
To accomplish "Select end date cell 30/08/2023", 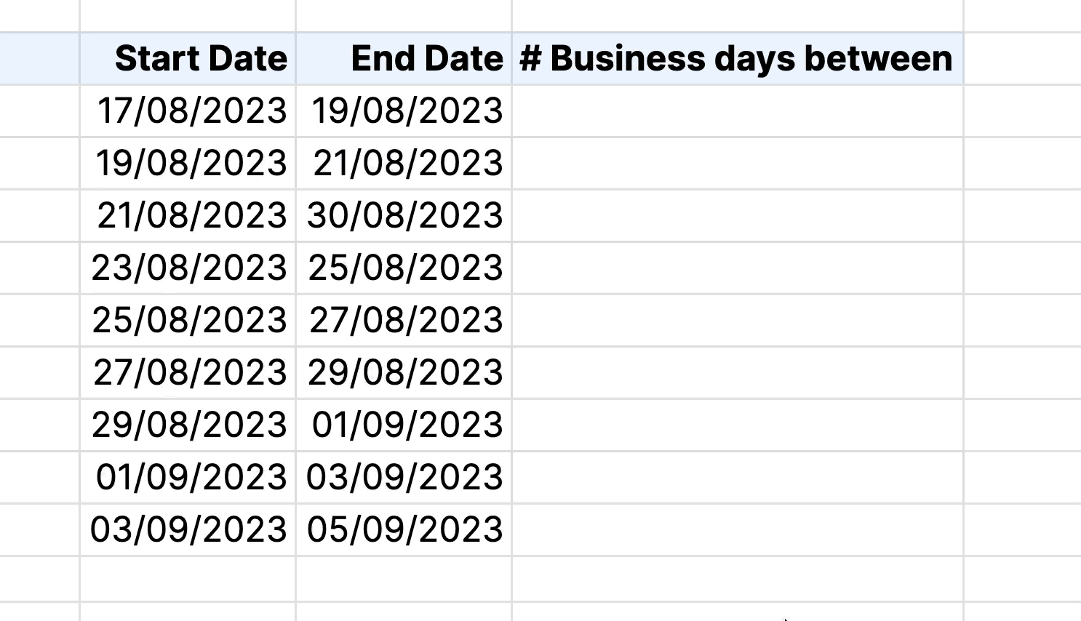I will (404, 216).
